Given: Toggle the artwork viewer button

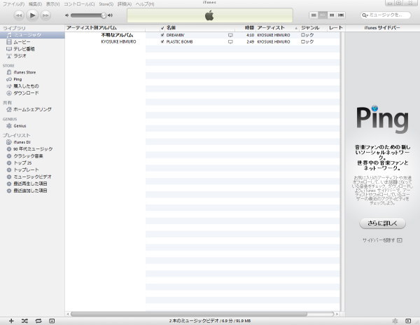Looking at the screenshot, I should click(x=52, y=321).
